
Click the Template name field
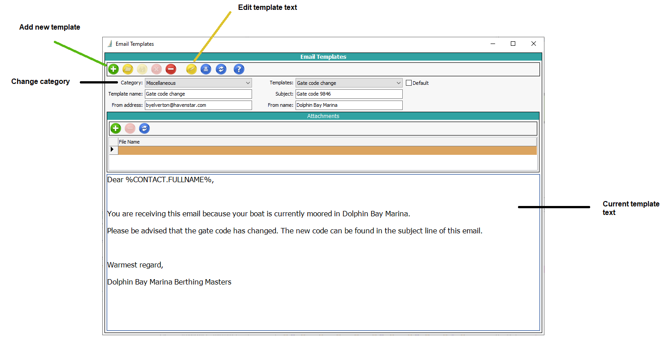coord(198,94)
